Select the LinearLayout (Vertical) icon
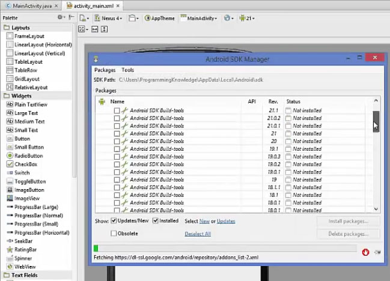 10,53
